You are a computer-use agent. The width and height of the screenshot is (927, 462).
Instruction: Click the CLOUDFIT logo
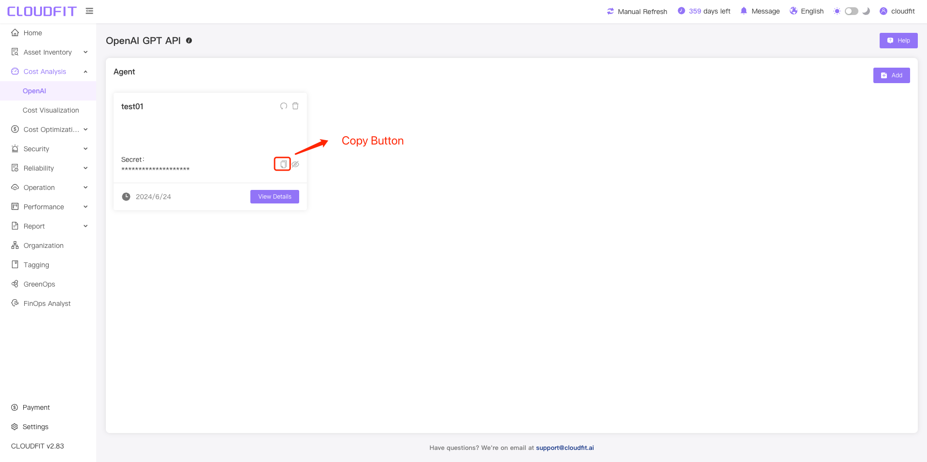click(42, 11)
